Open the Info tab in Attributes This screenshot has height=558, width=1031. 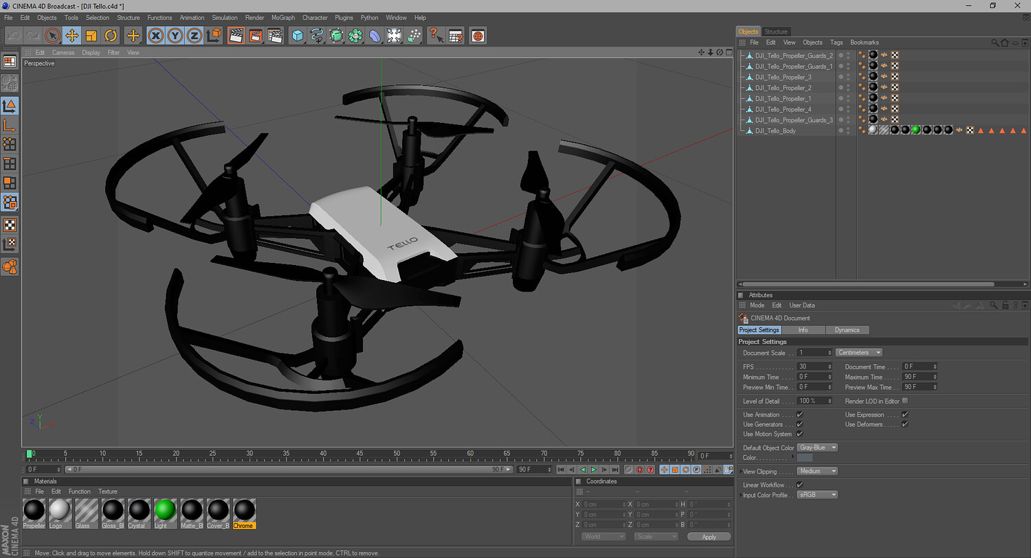803,330
